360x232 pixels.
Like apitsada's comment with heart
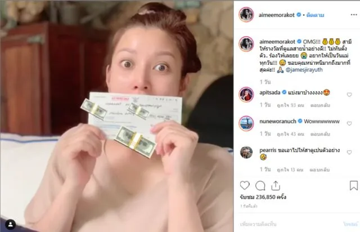point(349,95)
